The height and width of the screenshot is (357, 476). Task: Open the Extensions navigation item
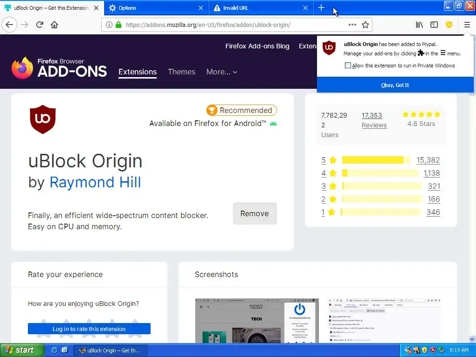click(138, 72)
